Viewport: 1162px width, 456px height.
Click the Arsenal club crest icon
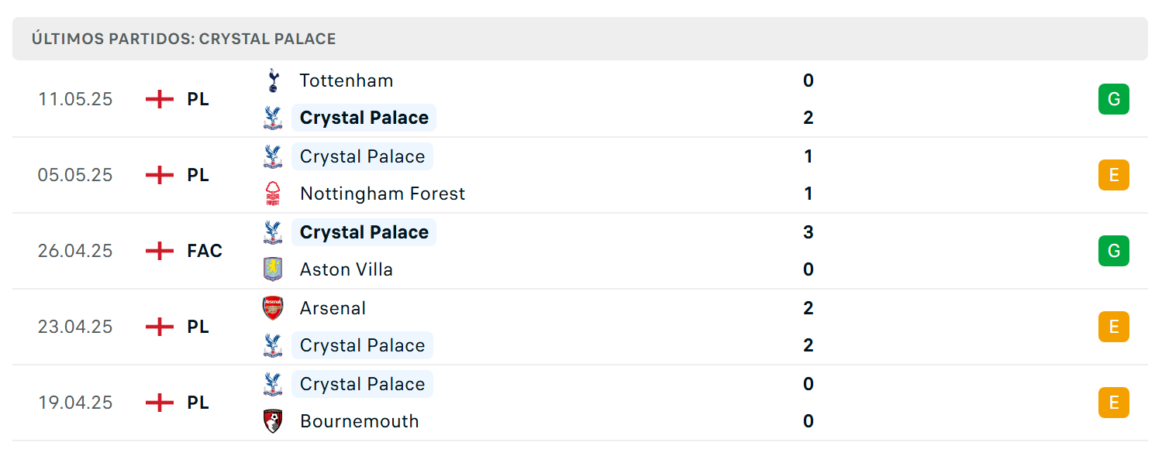click(272, 308)
